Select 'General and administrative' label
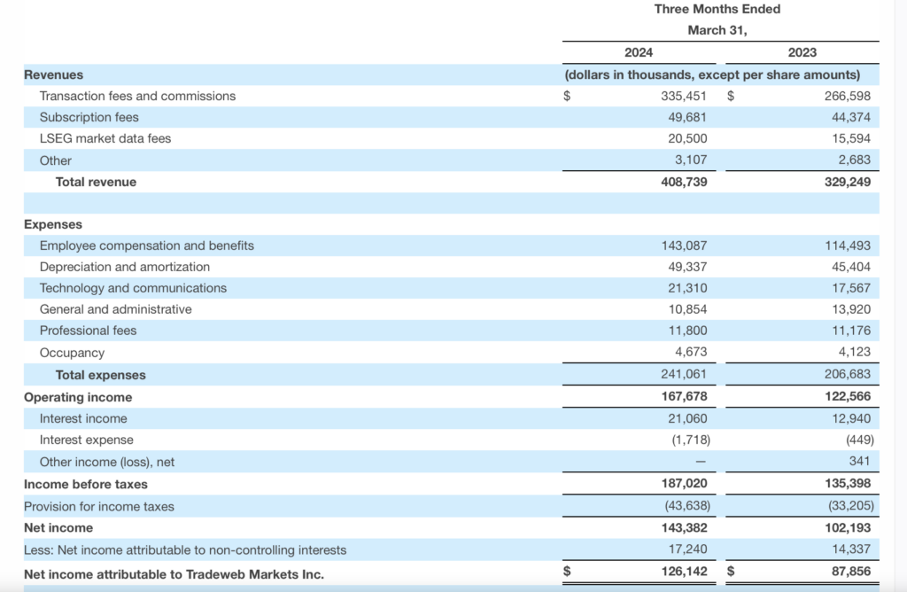 coord(116,309)
